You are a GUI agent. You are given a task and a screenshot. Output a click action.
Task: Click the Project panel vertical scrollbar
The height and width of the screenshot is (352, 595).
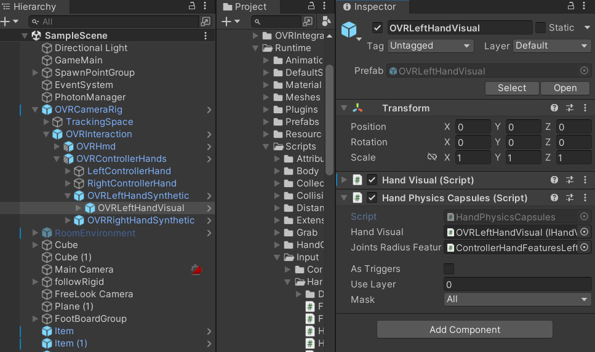[329, 120]
